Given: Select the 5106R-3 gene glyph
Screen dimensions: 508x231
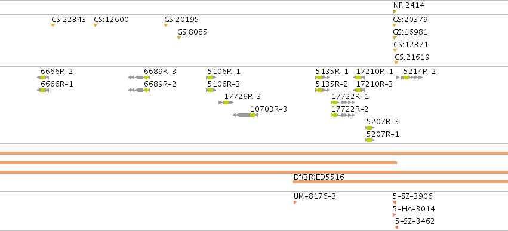Looking at the screenshot, I should point(211,90).
